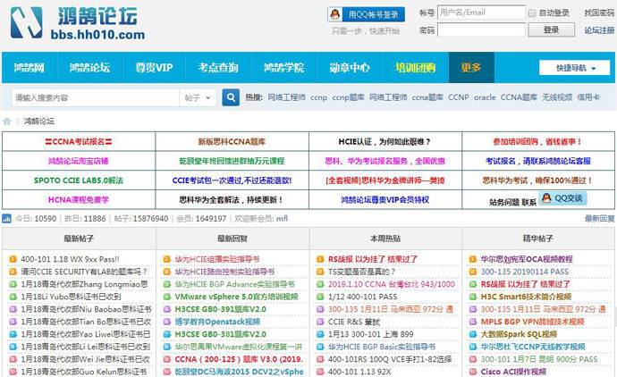Click the 新版思科CCNA题库 link
617x377 pixels.
[x=232, y=141]
